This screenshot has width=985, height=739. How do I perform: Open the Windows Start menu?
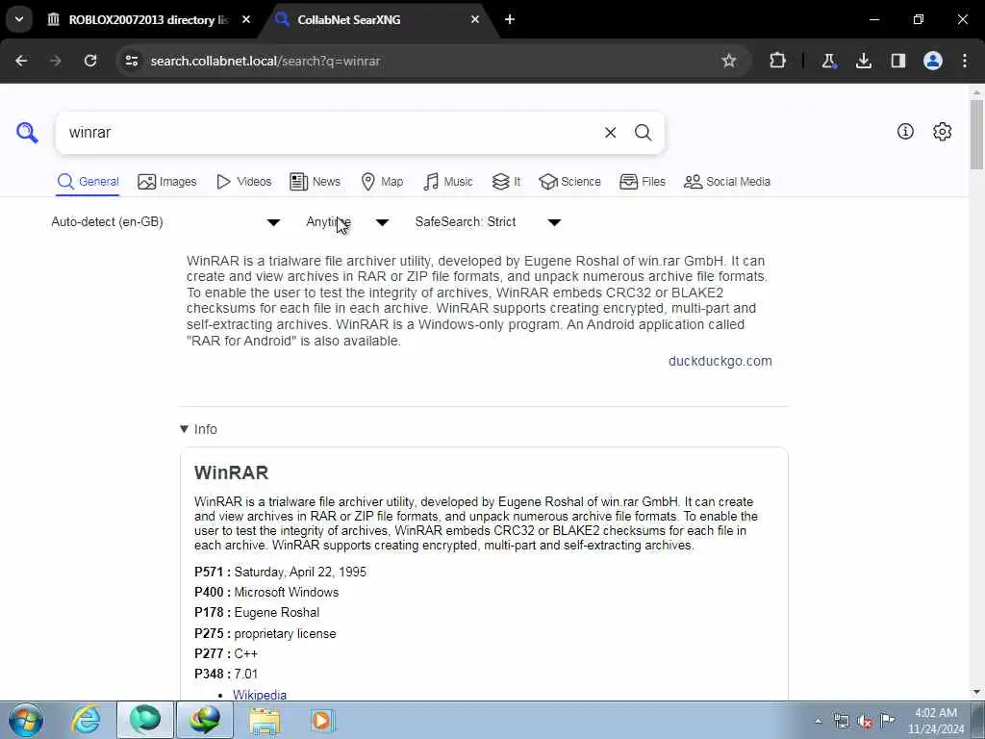[x=26, y=720]
